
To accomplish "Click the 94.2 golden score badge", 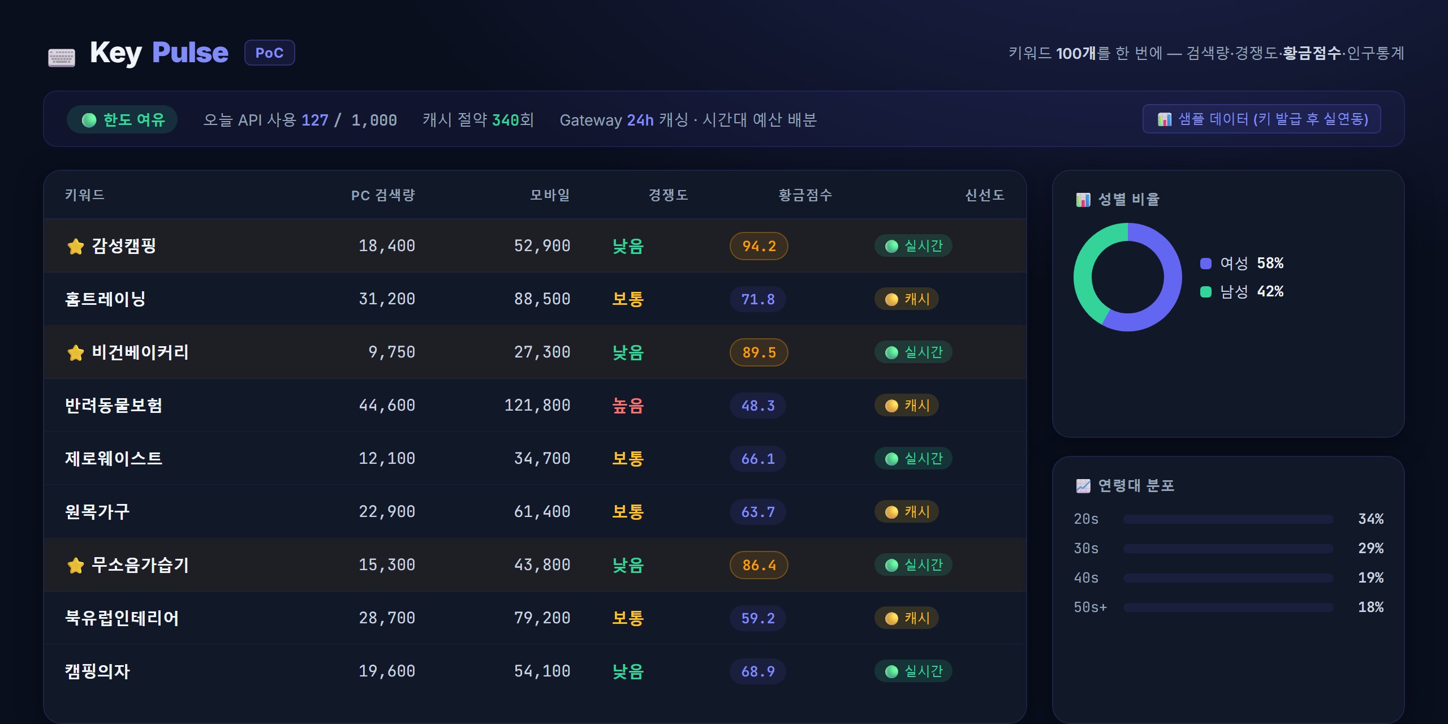I will point(759,246).
